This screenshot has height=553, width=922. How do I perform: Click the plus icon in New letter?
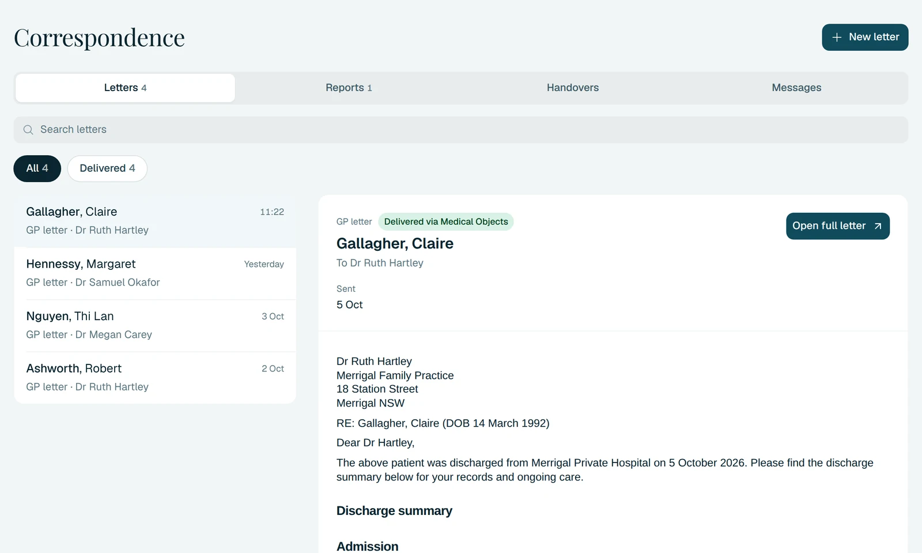tap(837, 37)
